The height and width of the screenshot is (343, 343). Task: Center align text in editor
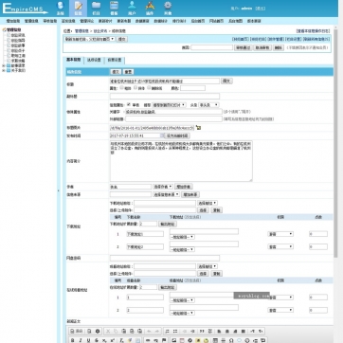[x=226, y=331]
